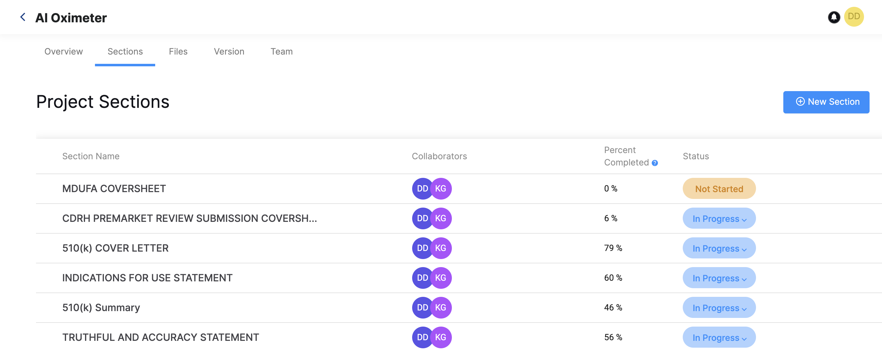Click the 56 % completion value
This screenshot has width=882, height=352.
point(613,337)
